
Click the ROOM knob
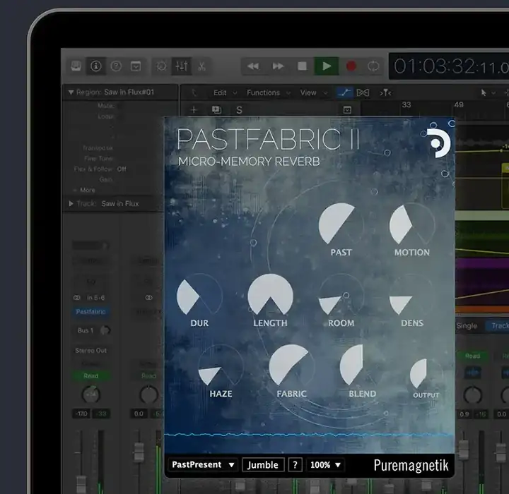point(341,295)
